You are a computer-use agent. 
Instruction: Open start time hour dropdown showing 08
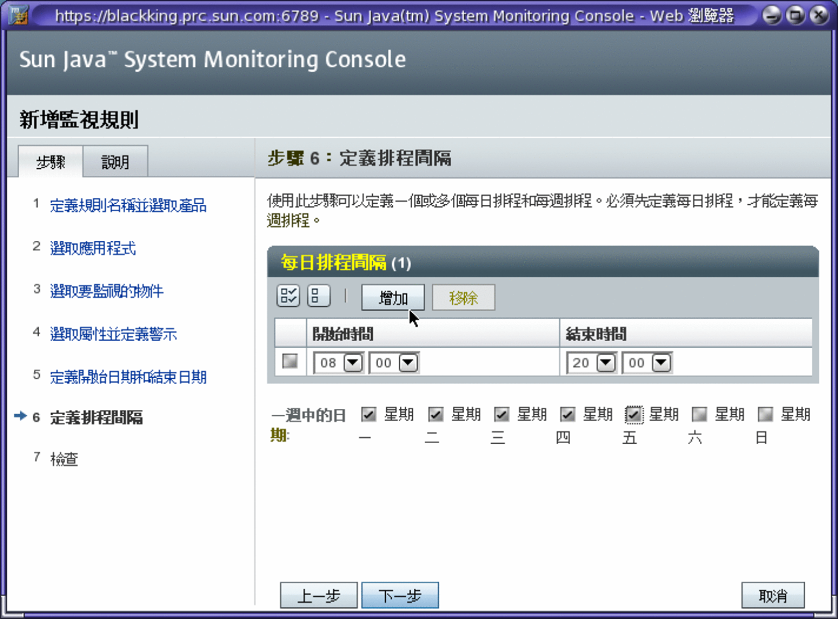point(339,363)
